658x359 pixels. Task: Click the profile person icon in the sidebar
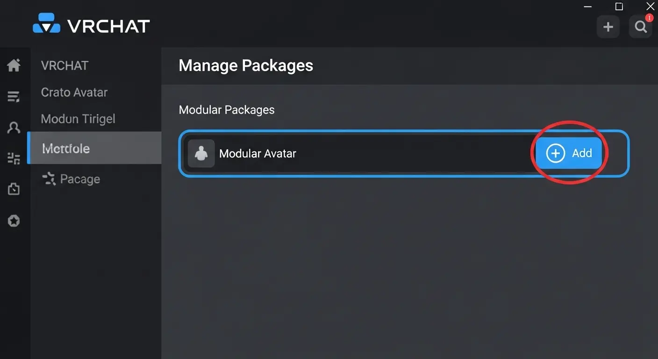point(14,127)
